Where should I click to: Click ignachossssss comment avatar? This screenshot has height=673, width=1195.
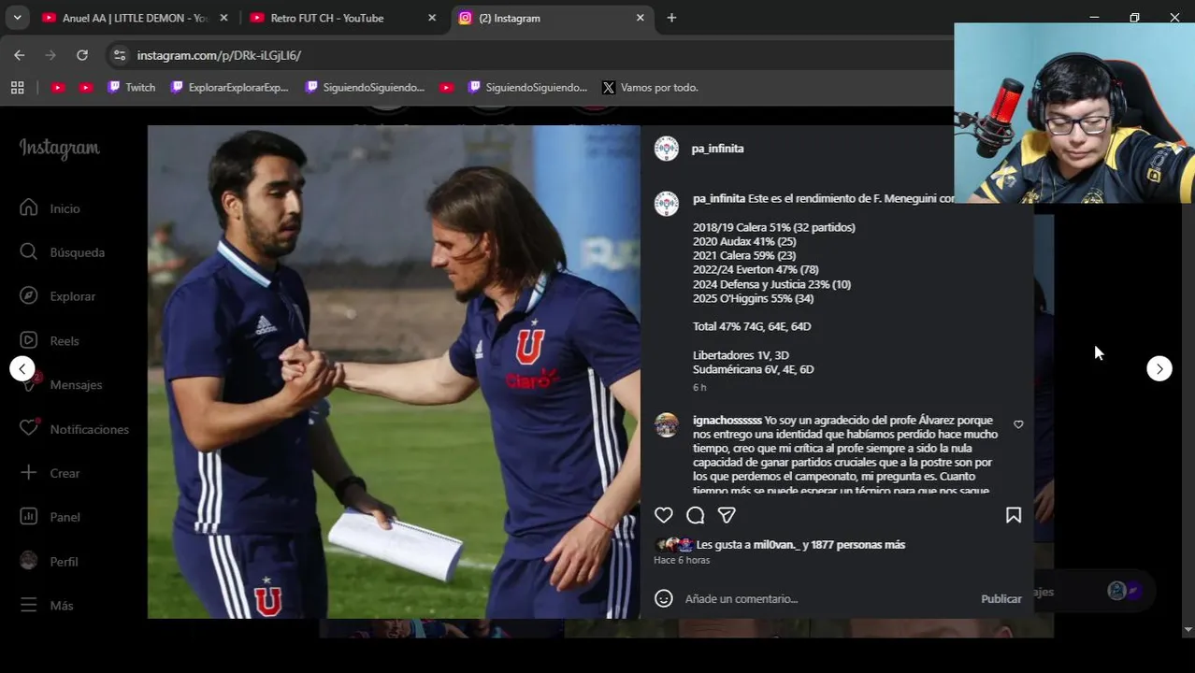pos(667,425)
